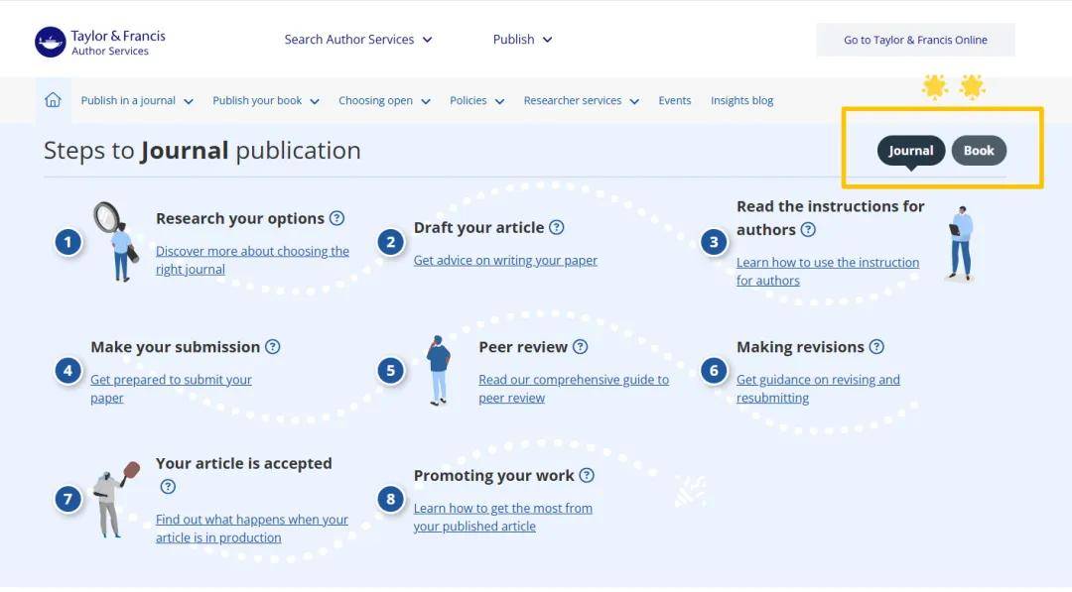This screenshot has height=592, width=1072.
Task: Switch to the Book publication steps
Action: pyautogui.click(x=978, y=151)
